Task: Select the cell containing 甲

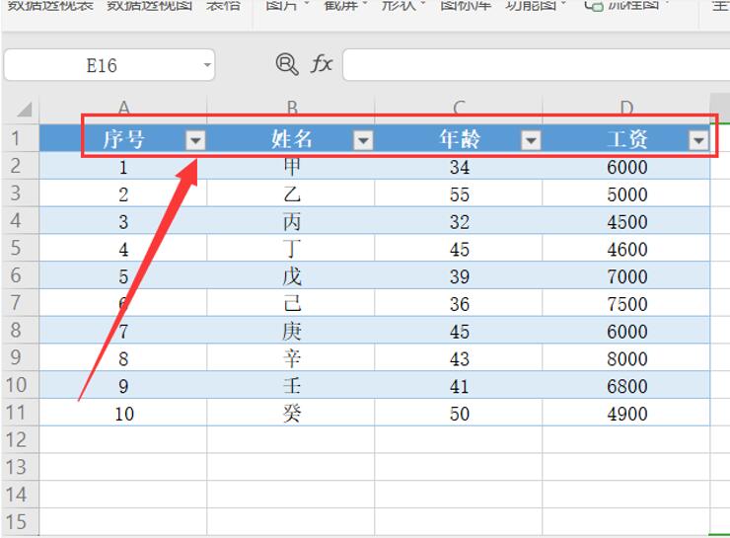Action: pos(291,166)
